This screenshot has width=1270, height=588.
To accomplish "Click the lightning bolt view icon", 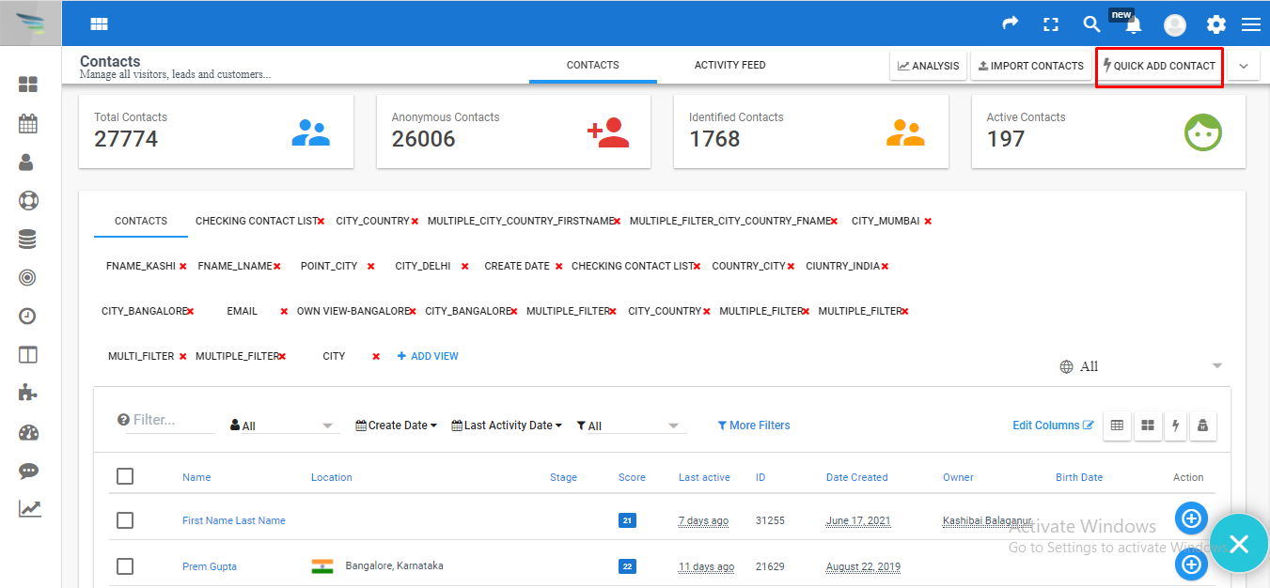I will [1175, 426].
